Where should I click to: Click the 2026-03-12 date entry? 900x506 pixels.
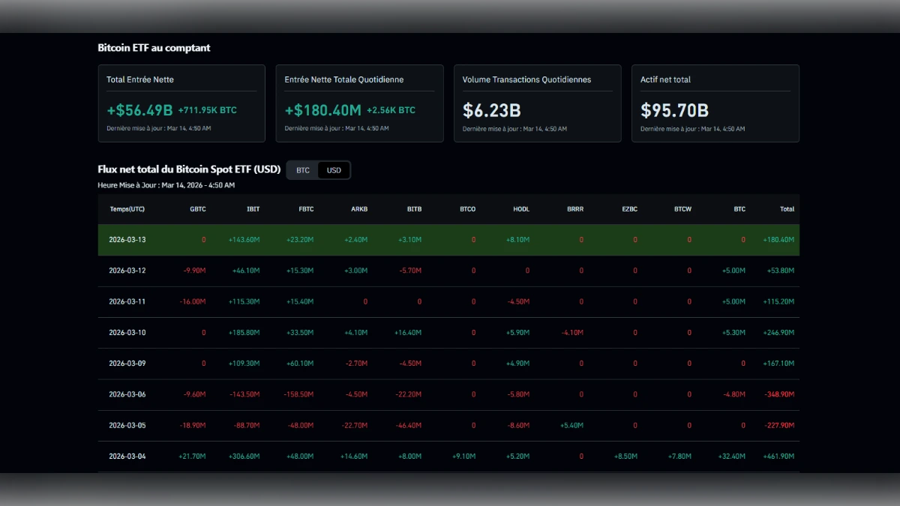point(127,271)
